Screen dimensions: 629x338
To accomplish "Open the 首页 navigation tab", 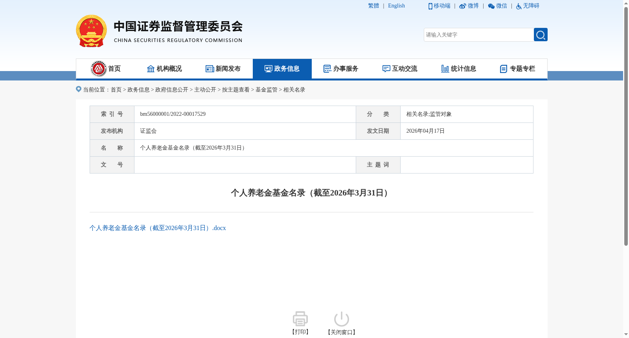I will coord(105,69).
